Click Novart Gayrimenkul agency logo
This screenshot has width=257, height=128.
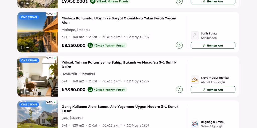pyautogui.click(x=195, y=80)
